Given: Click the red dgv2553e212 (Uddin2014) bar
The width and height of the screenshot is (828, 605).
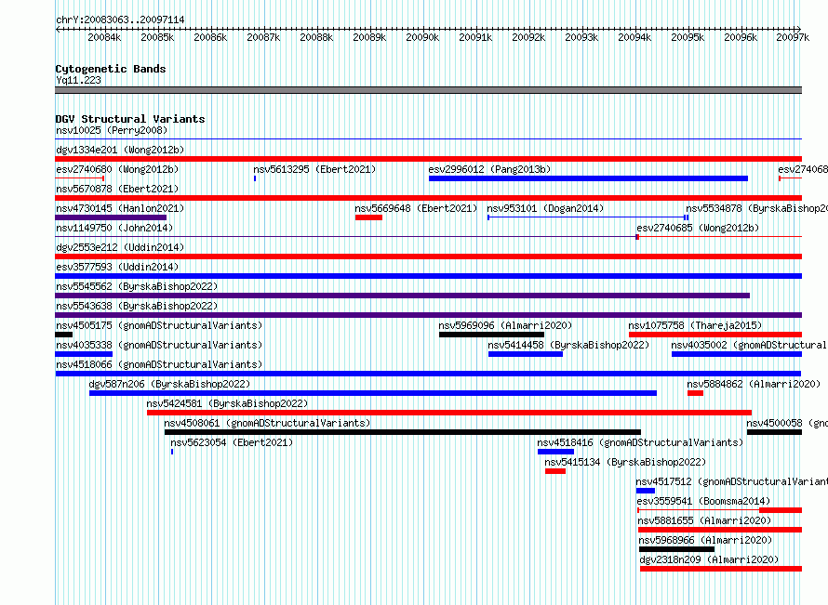Looking at the screenshot, I should point(428,256).
